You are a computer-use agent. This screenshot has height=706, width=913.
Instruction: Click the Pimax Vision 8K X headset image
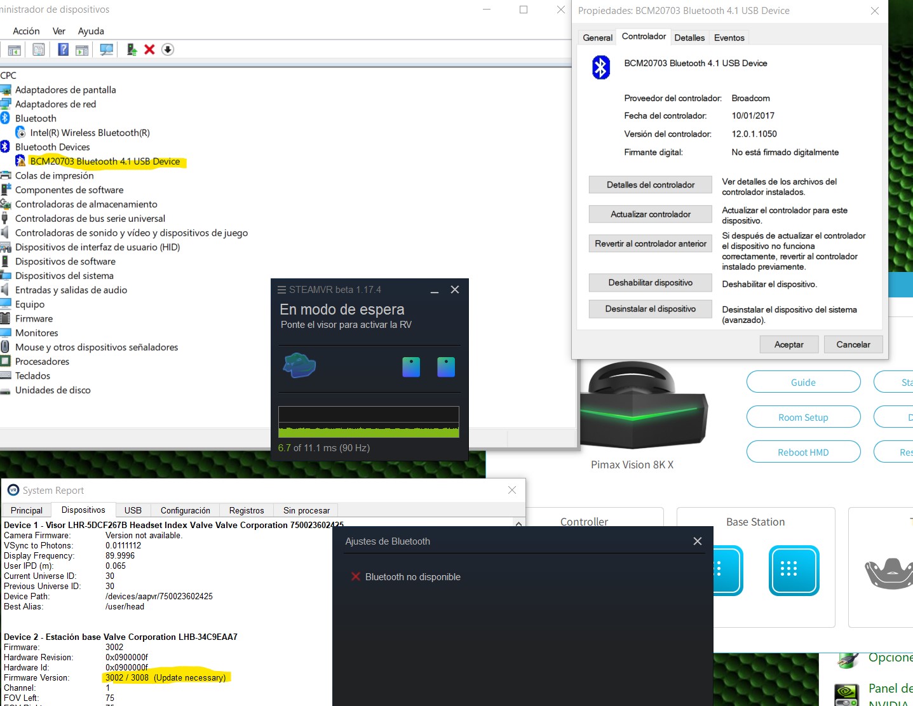click(x=643, y=405)
